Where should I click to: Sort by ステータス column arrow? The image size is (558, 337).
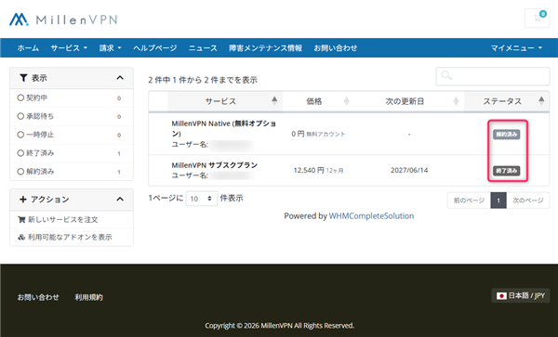tap(541, 101)
